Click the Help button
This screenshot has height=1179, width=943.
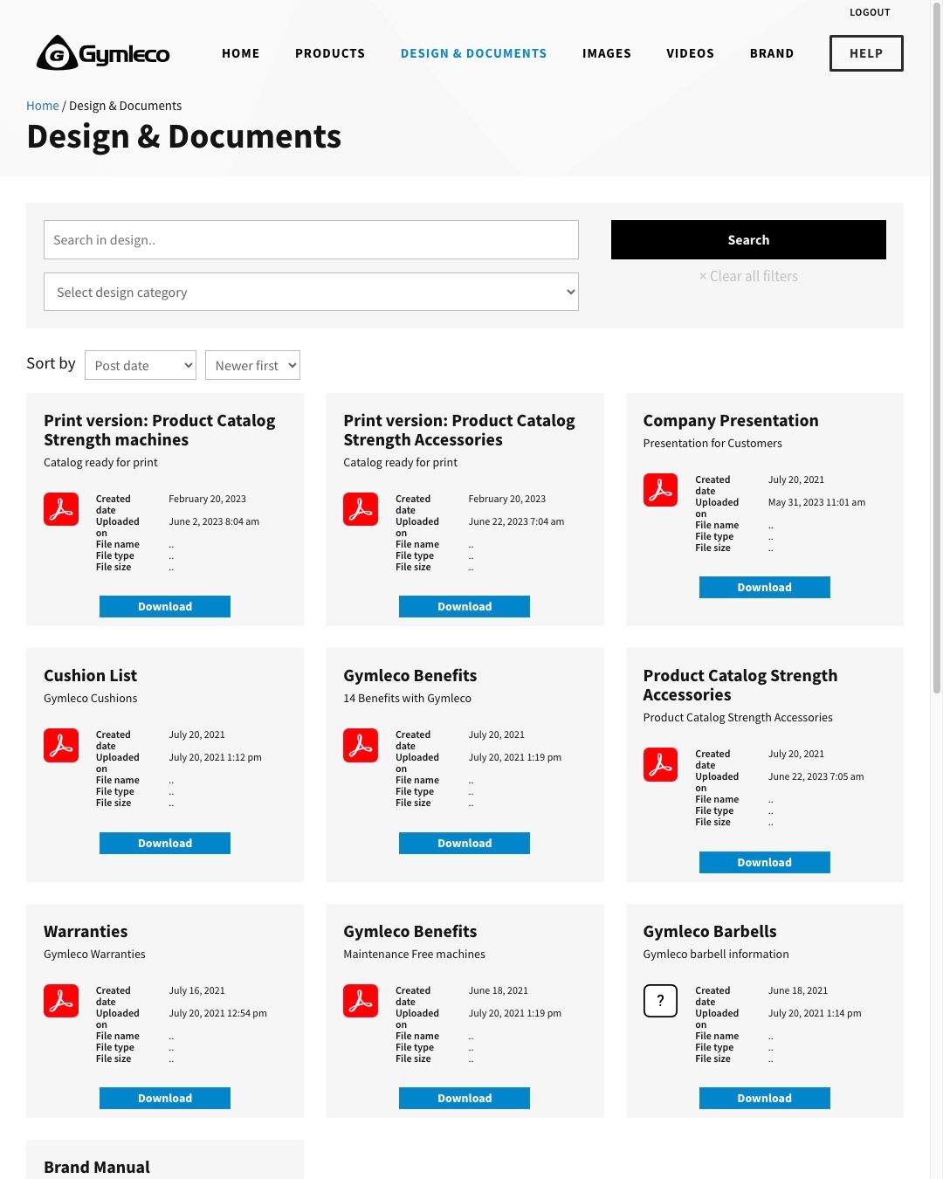tap(866, 53)
